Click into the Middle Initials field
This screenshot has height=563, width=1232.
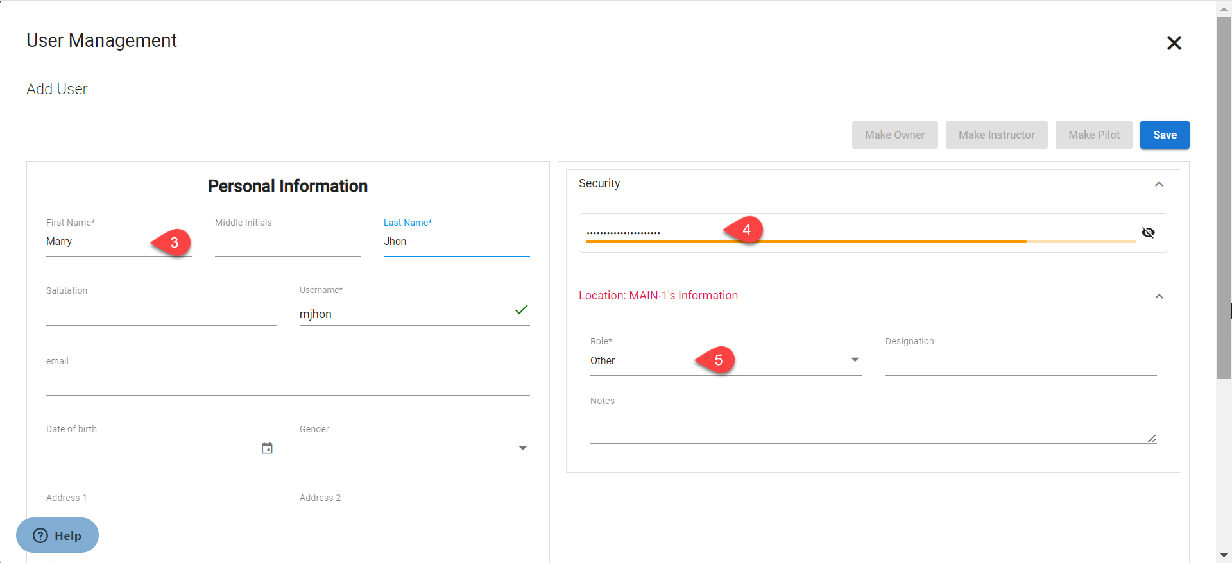(x=287, y=242)
